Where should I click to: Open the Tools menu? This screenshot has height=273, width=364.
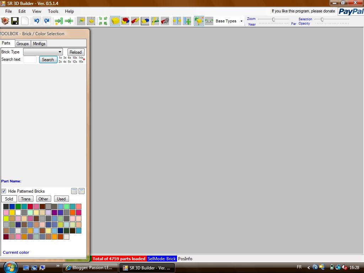(x=53, y=11)
